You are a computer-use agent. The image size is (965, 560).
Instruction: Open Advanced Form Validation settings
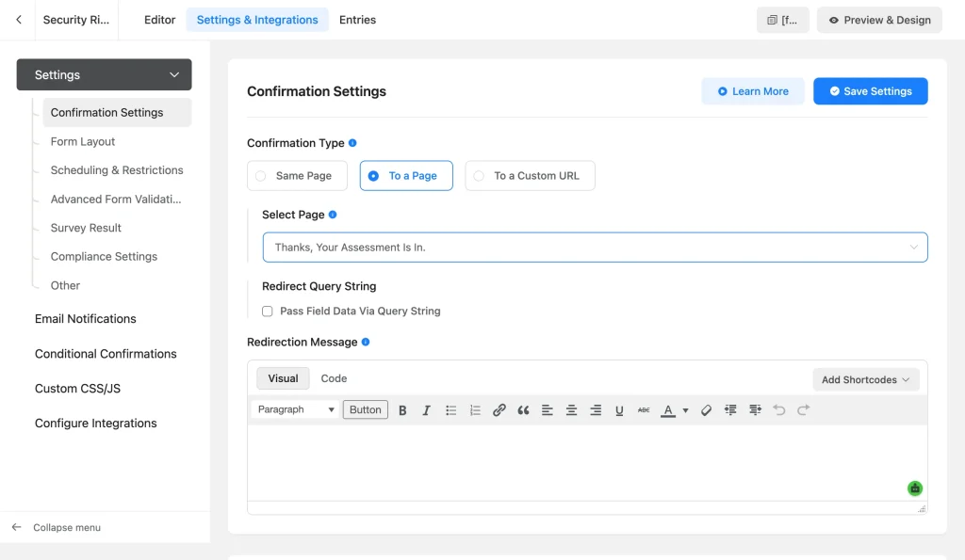pos(116,200)
